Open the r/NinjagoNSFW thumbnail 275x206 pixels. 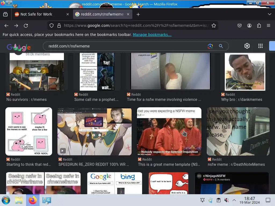pos(232,183)
